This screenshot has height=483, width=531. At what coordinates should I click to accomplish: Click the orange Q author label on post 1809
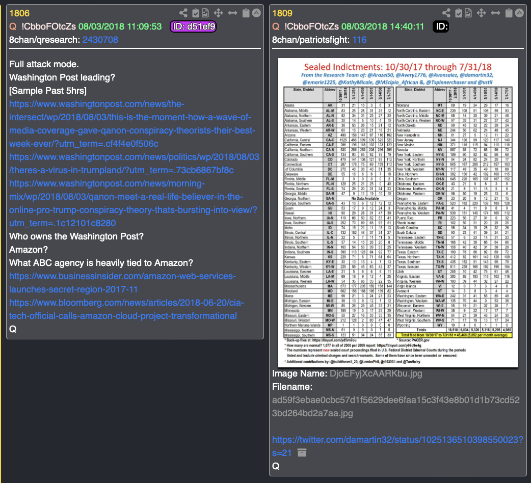276,26
